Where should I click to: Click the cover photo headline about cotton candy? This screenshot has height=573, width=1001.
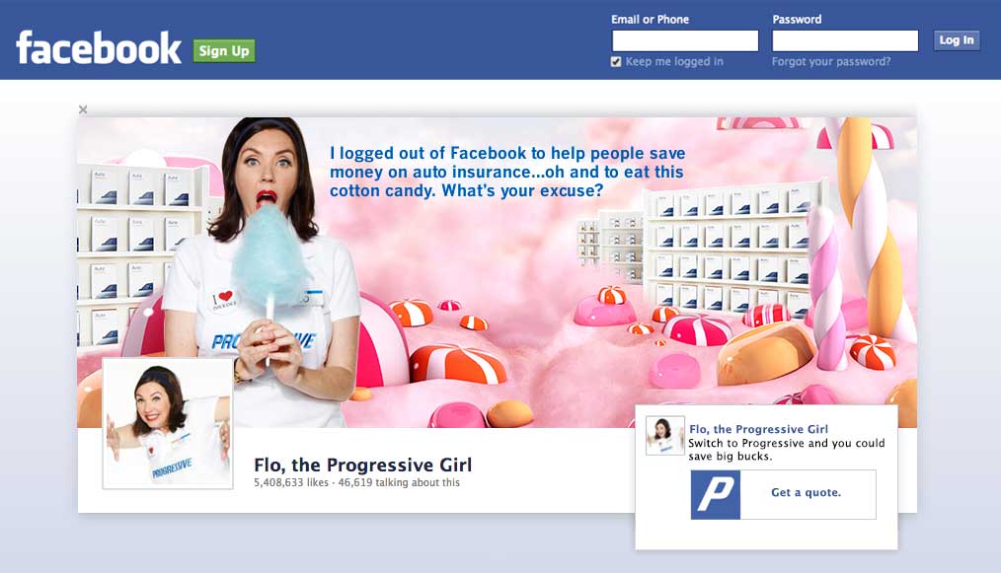(507, 172)
